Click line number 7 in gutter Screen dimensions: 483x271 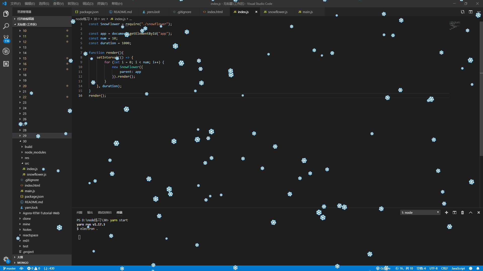81,52
